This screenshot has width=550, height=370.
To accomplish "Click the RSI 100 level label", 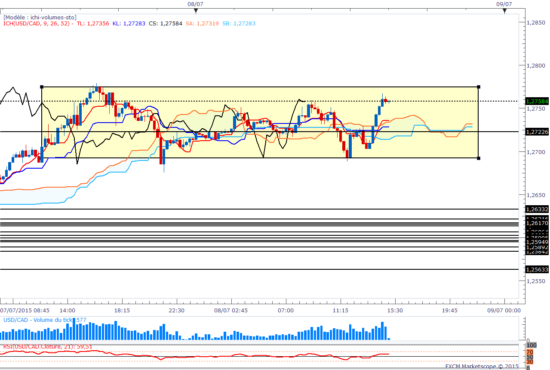I will pos(532,345).
